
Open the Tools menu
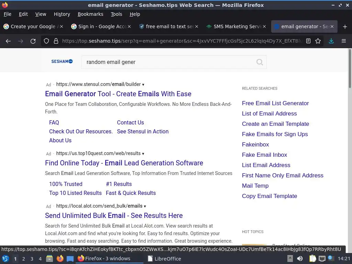click(116, 14)
